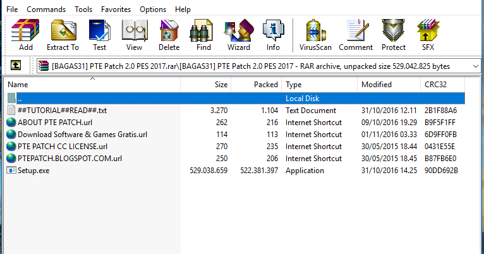This screenshot has height=254, width=484.
Task: Open the Favorites menu
Action: click(116, 9)
